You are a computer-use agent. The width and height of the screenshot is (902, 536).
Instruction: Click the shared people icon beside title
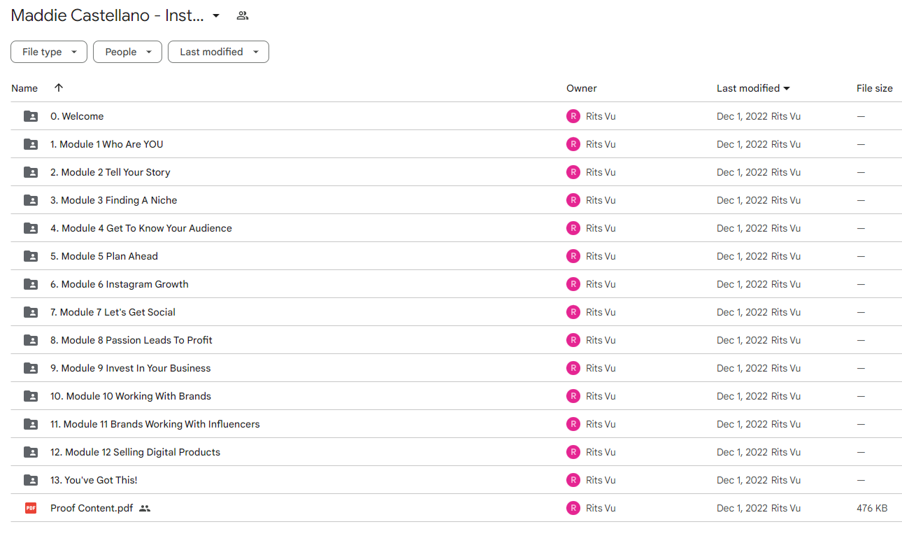click(x=243, y=15)
